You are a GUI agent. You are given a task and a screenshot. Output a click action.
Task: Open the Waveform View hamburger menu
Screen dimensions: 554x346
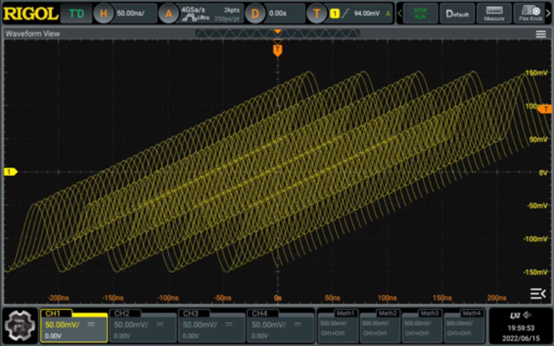tap(540, 34)
